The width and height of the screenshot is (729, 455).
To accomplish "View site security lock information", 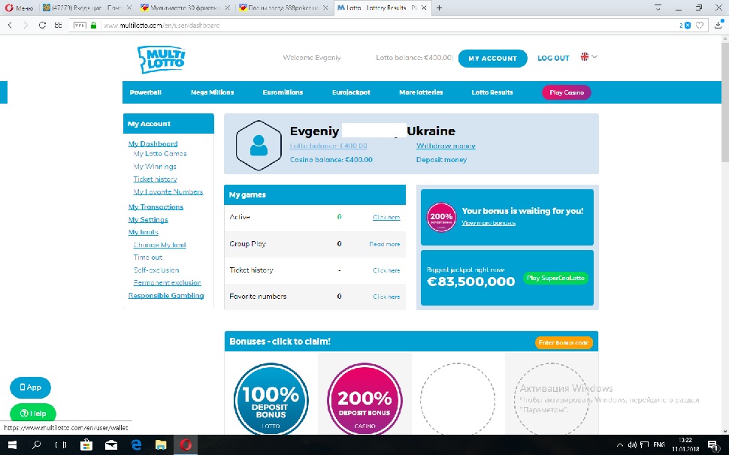I will click(93, 26).
